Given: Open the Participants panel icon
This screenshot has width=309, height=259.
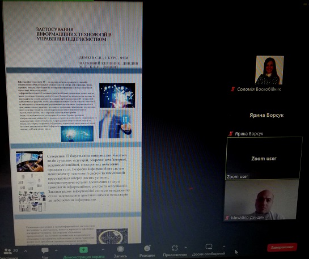Looking at the screenshot, I should [8, 251].
